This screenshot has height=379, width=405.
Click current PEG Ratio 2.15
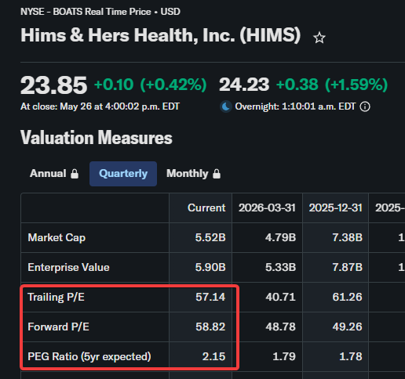click(213, 357)
